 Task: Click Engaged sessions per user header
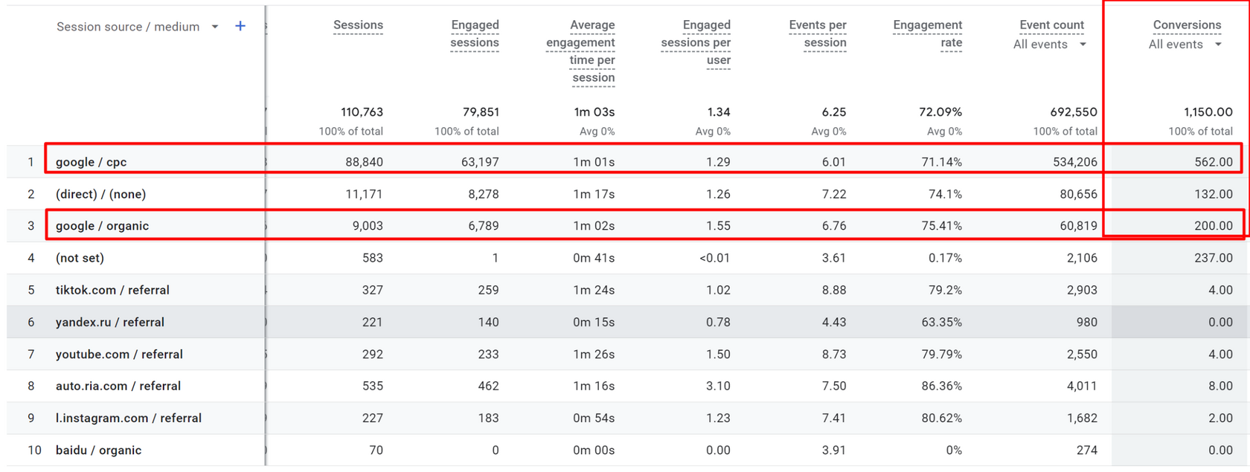point(696,42)
